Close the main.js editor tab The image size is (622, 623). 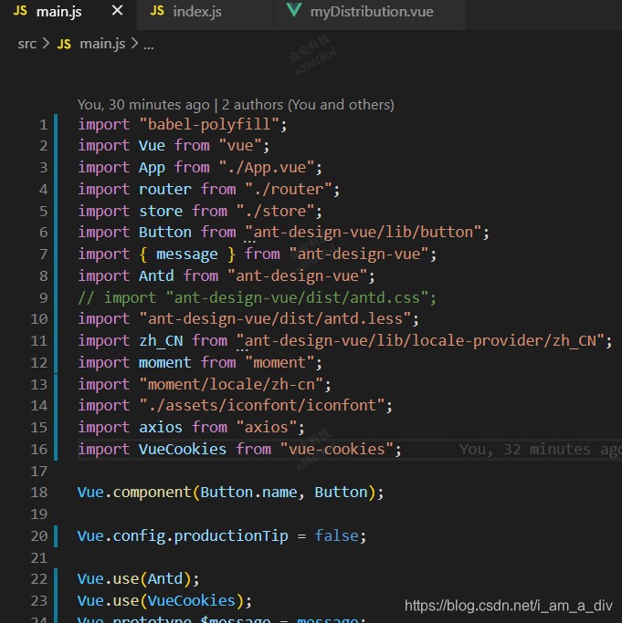point(116,12)
